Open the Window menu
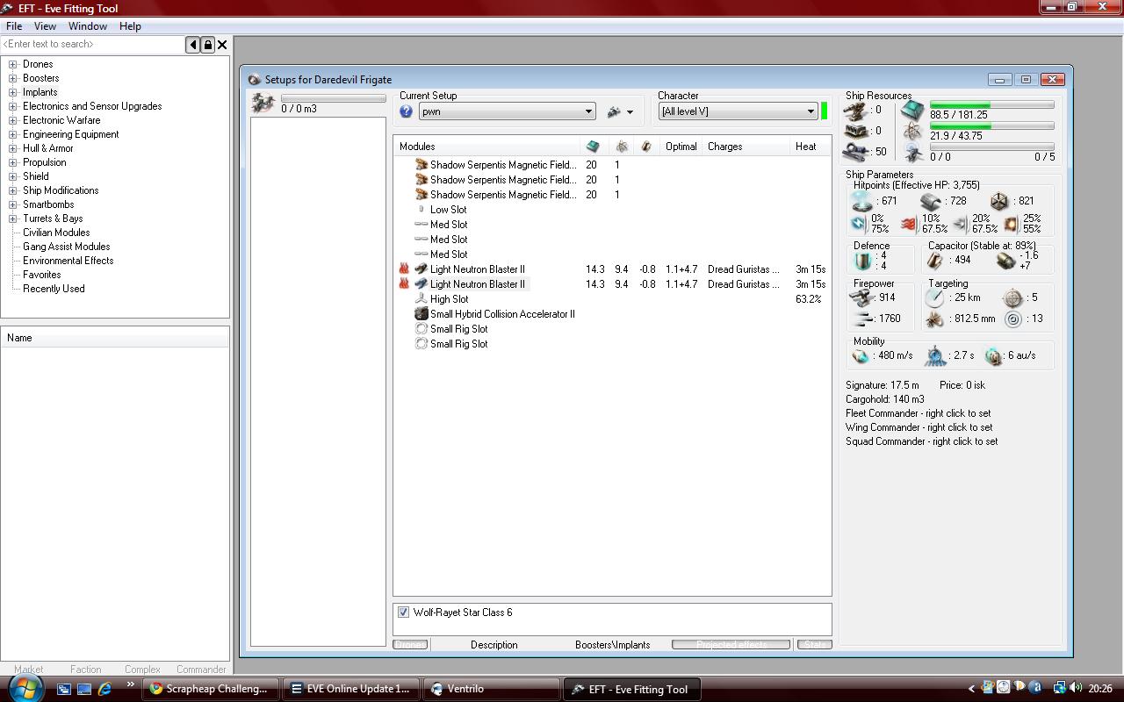Image resolution: width=1124 pixels, height=702 pixels. [88, 26]
